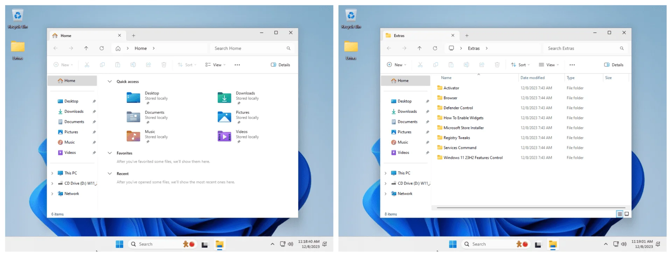Select the Registry Tweaks folder
This screenshot has width=672, height=257.
[x=457, y=138]
